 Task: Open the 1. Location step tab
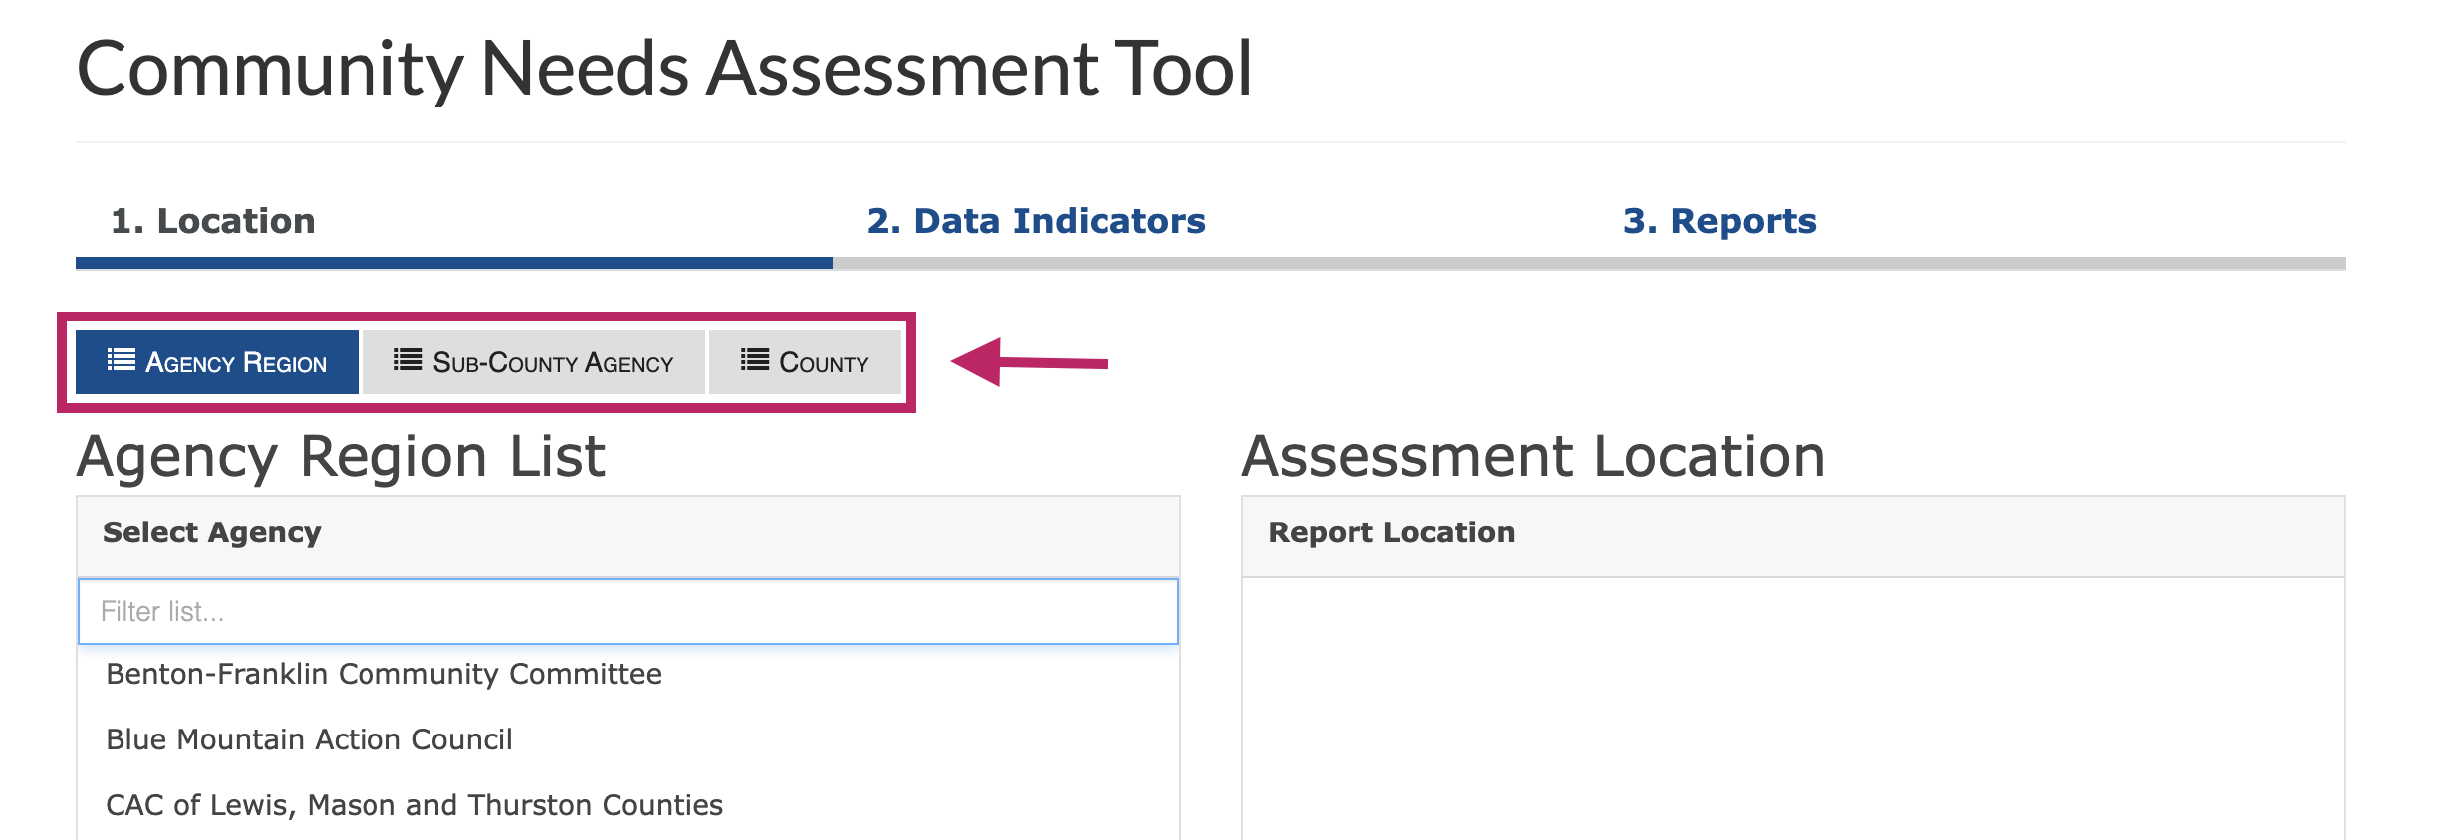[x=213, y=221]
